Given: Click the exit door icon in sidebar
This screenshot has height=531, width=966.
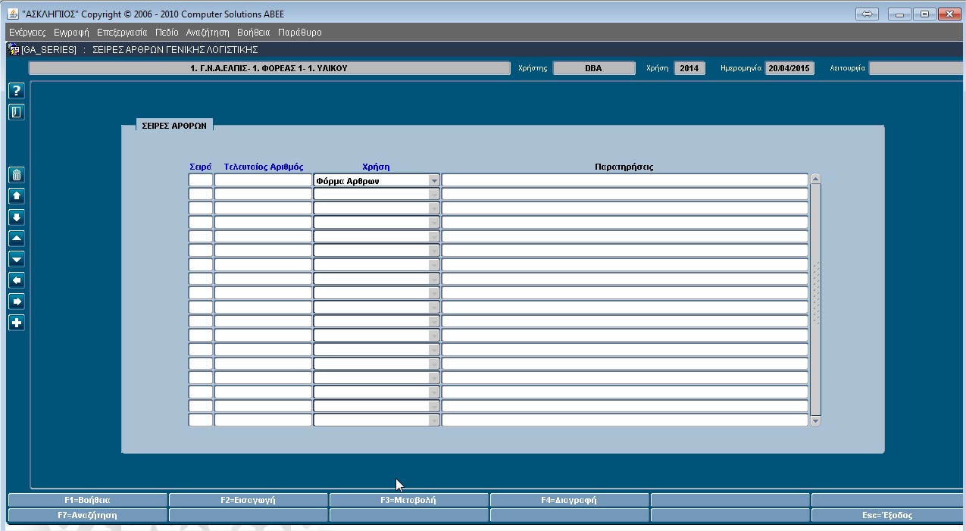Looking at the screenshot, I should 17,112.
